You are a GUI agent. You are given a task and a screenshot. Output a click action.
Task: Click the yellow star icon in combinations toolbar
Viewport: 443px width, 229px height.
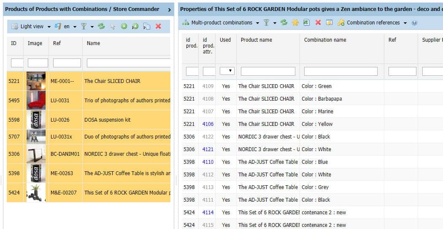(295, 23)
